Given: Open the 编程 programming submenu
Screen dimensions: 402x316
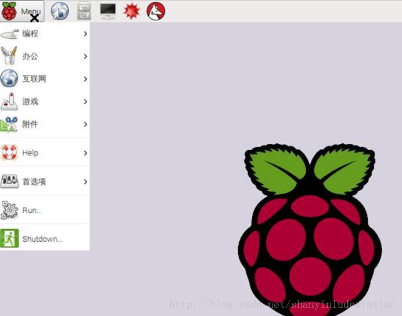Looking at the screenshot, I should click(x=45, y=34).
